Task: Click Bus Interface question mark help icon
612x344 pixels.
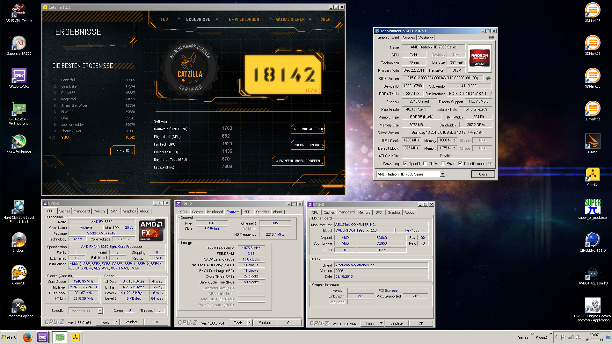Action: pos(491,94)
